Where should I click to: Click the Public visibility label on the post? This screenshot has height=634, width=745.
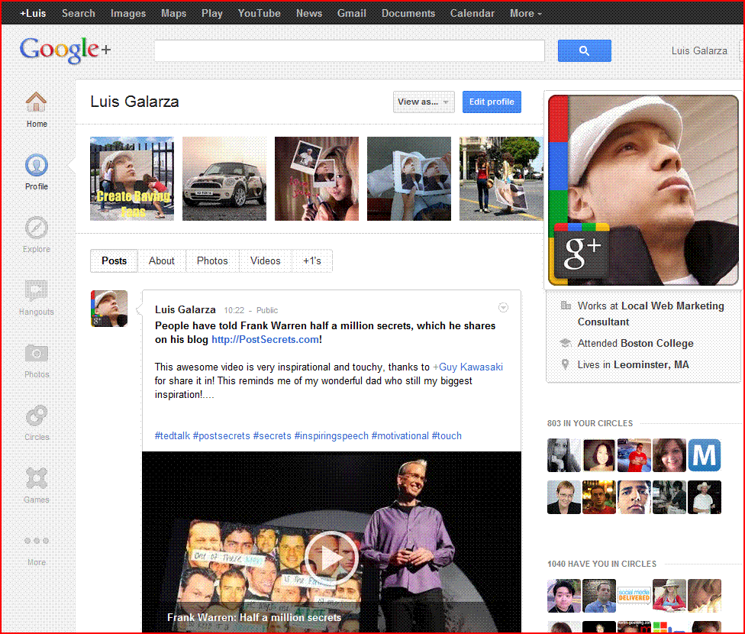[267, 310]
